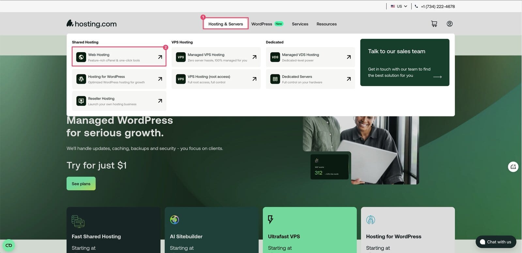
Task: Click the VPS Hosting (root access) icon
Action: tap(181, 79)
